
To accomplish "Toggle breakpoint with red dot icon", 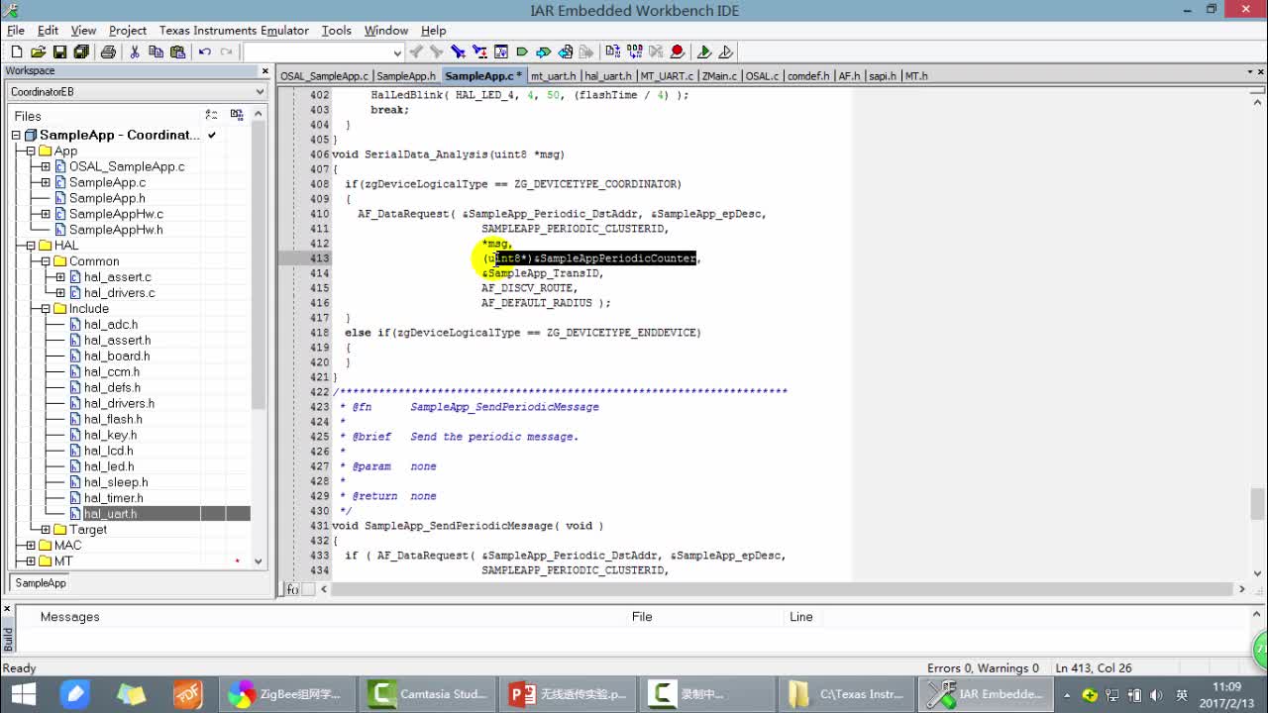I will 678,51.
